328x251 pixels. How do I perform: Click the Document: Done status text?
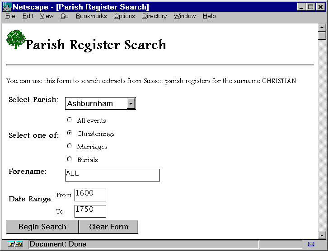coord(58,244)
